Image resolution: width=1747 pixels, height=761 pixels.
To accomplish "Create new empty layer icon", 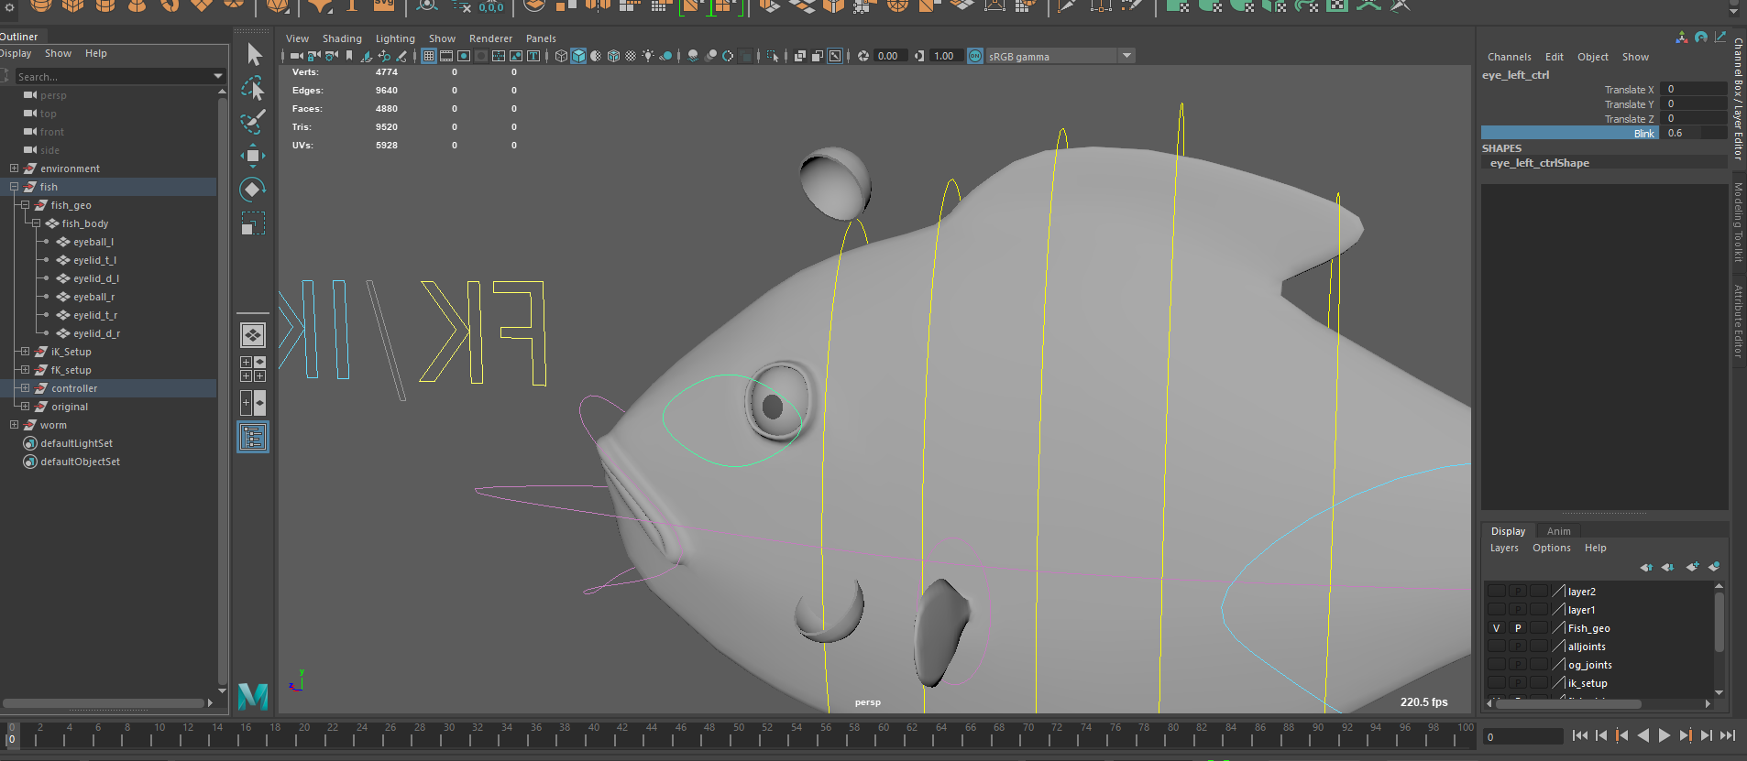I will [1692, 567].
